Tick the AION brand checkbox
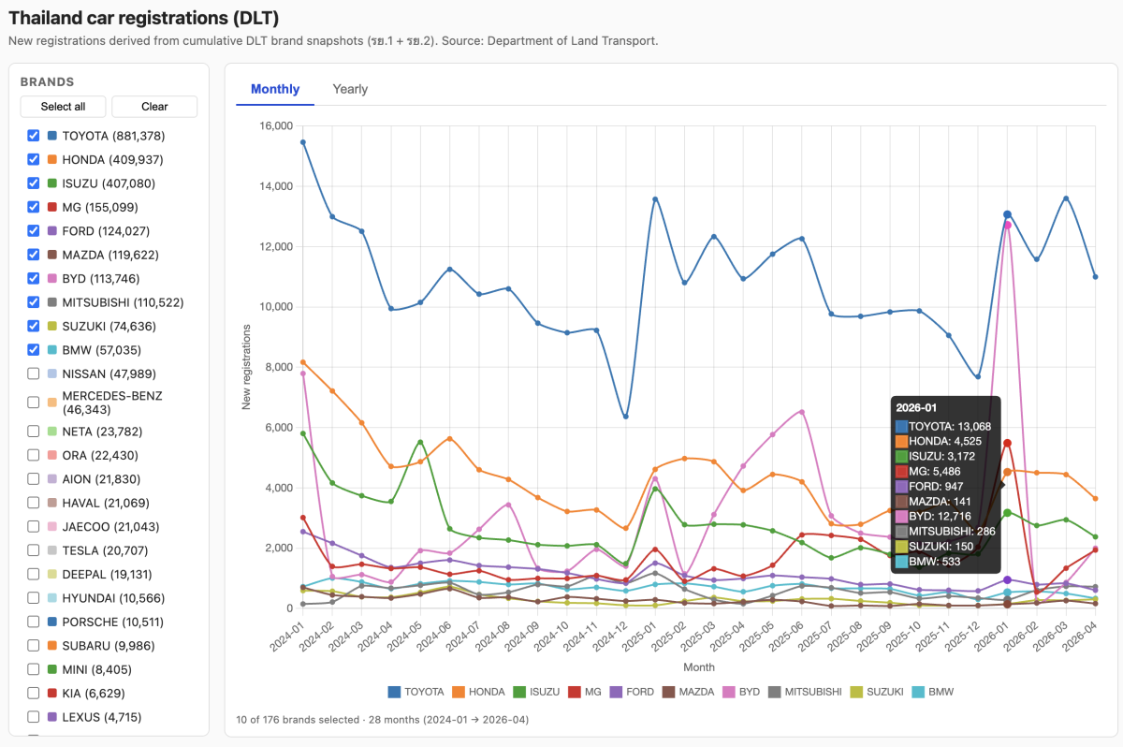 click(34, 479)
